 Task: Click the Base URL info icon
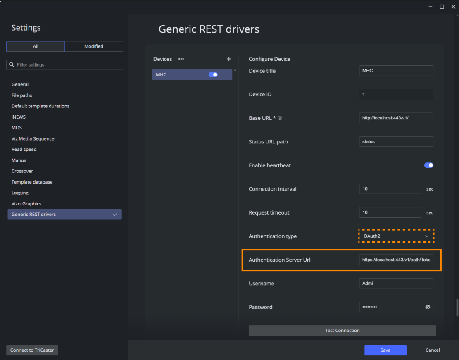click(280, 118)
